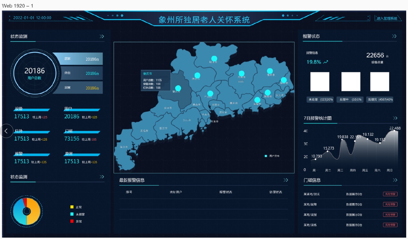Toggle 正常 legend item in pie chart

click(76, 207)
